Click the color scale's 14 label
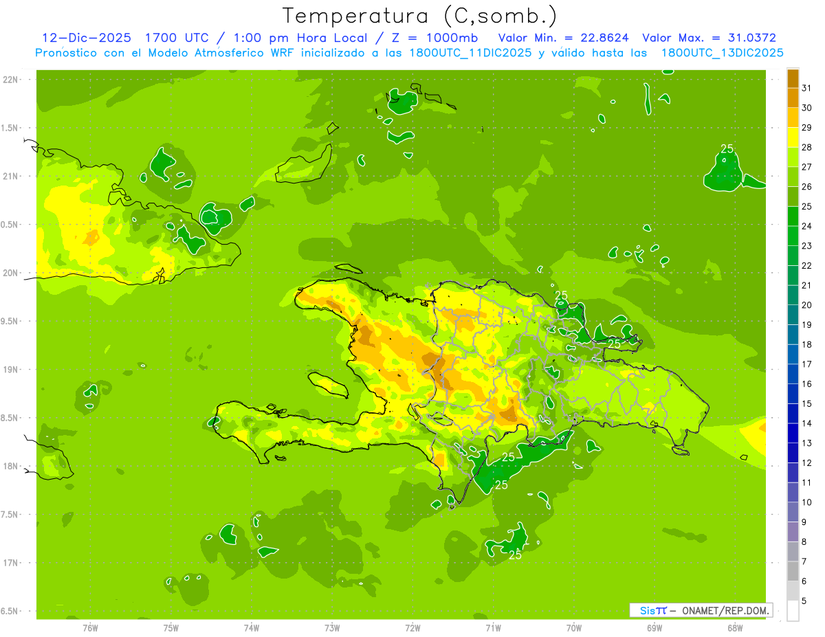This screenshot has width=825, height=637. click(807, 424)
